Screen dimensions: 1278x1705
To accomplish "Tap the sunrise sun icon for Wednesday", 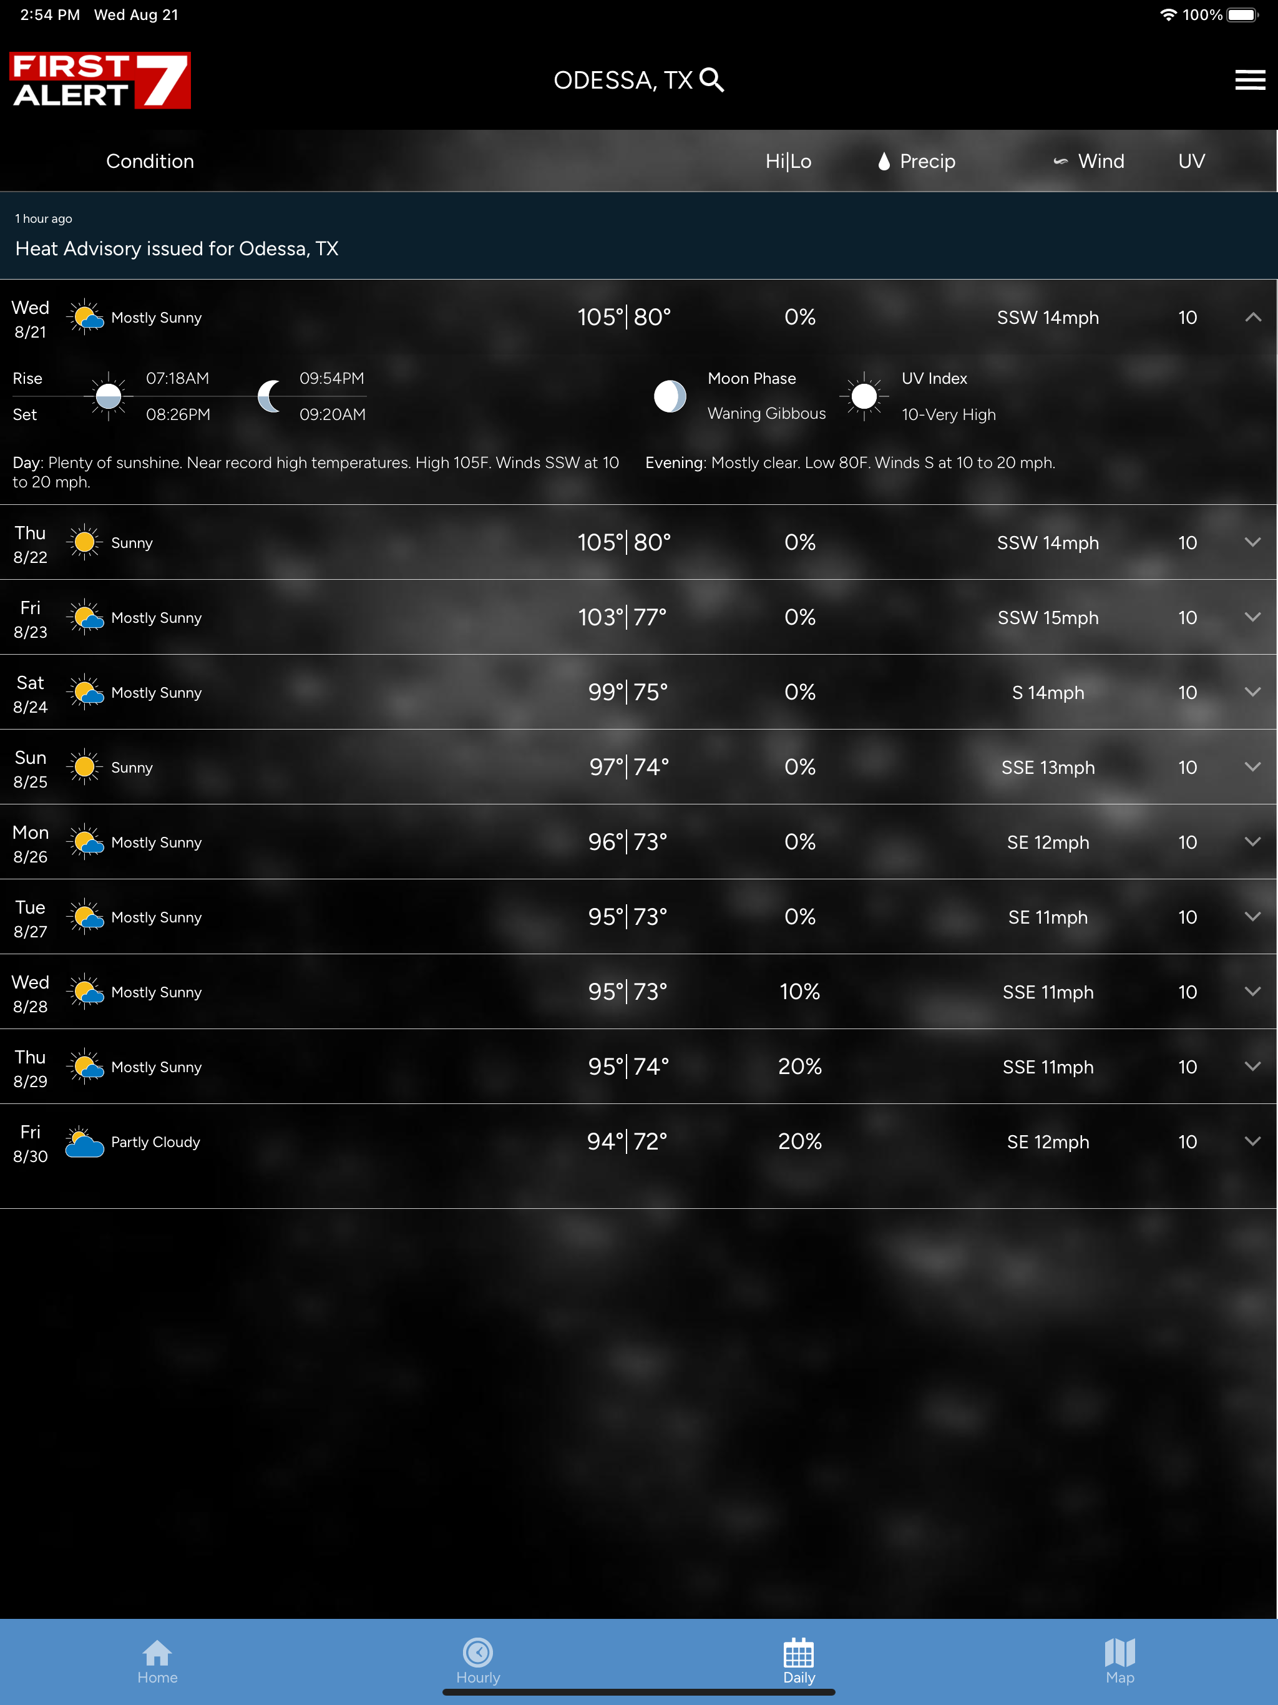I will pos(109,396).
